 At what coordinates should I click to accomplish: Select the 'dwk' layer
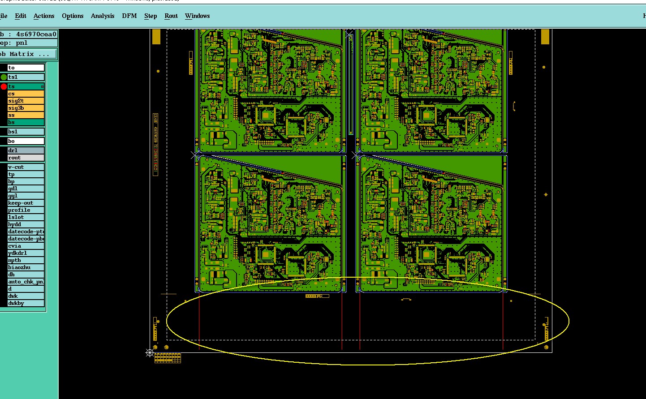point(26,296)
